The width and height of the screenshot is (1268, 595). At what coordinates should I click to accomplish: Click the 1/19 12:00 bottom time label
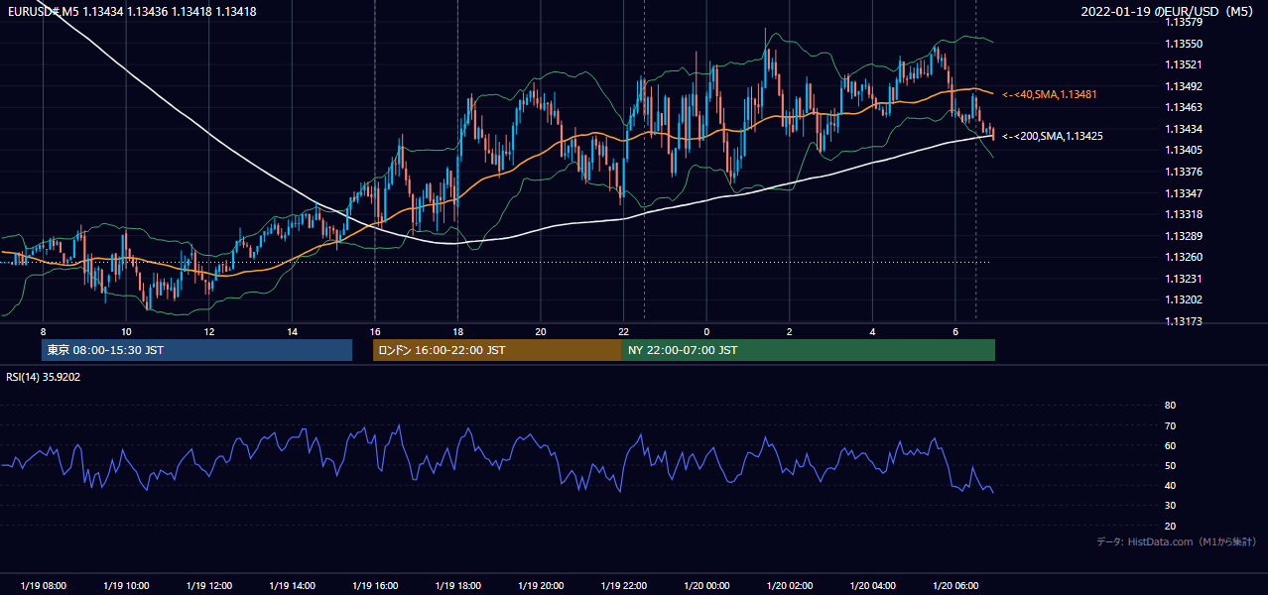[208, 586]
